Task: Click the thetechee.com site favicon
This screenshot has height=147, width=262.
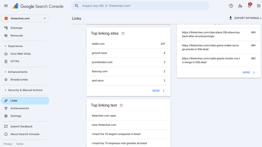Action: (x=6, y=18)
